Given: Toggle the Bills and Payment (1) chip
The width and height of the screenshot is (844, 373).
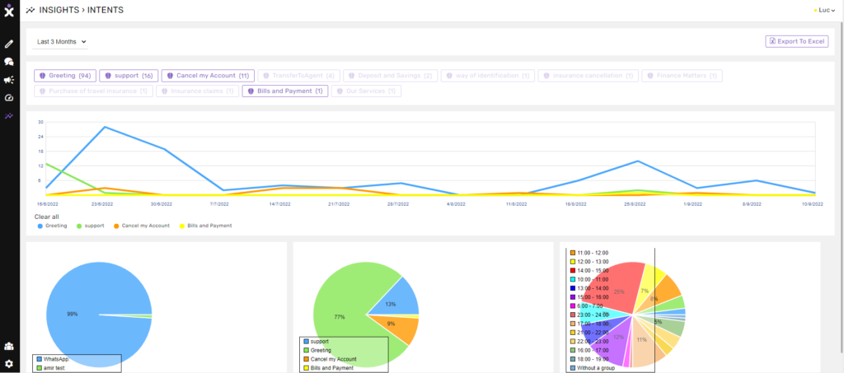Looking at the screenshot, I should point(285,91).
